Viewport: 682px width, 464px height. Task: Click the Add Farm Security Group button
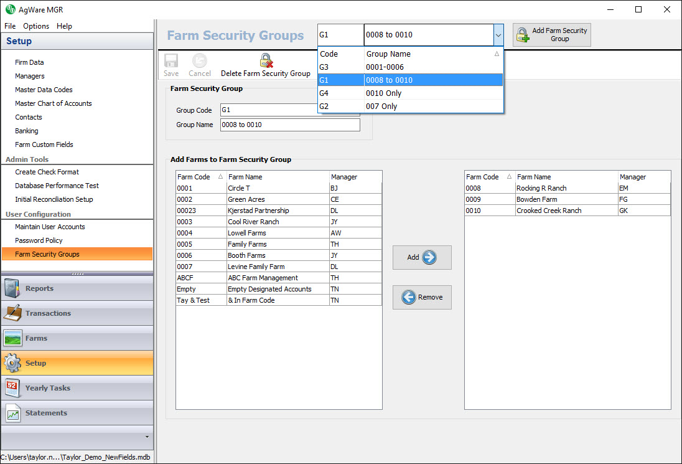point(551,35)
